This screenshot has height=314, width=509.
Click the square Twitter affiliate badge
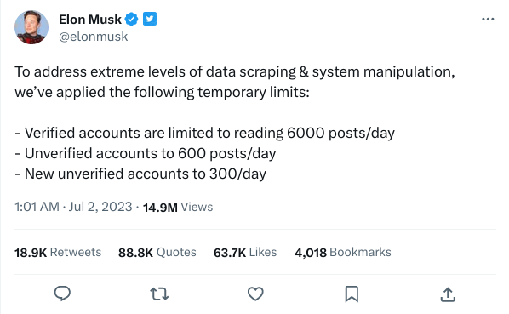150,19
